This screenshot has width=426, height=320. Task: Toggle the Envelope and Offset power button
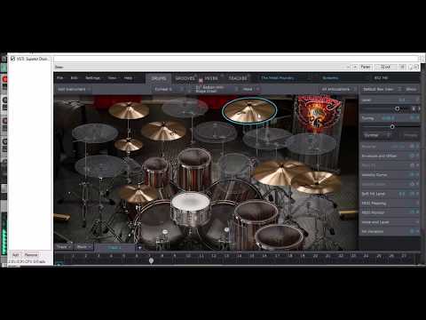click(412, 156)
